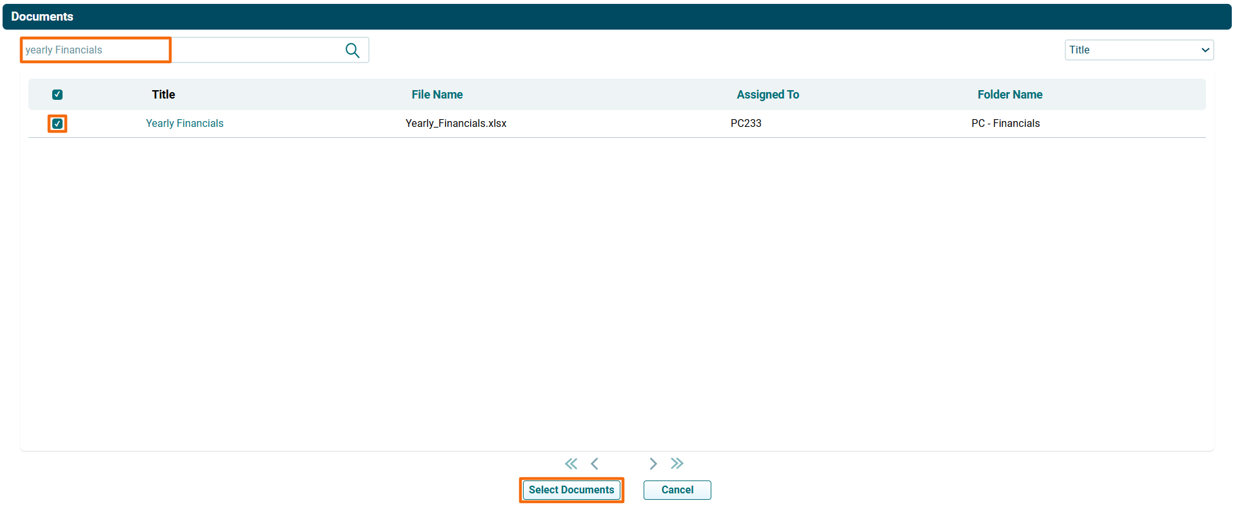Sort by the Assigned To column
This screenshot has height=523, width=1235.
tap(767, 95)
